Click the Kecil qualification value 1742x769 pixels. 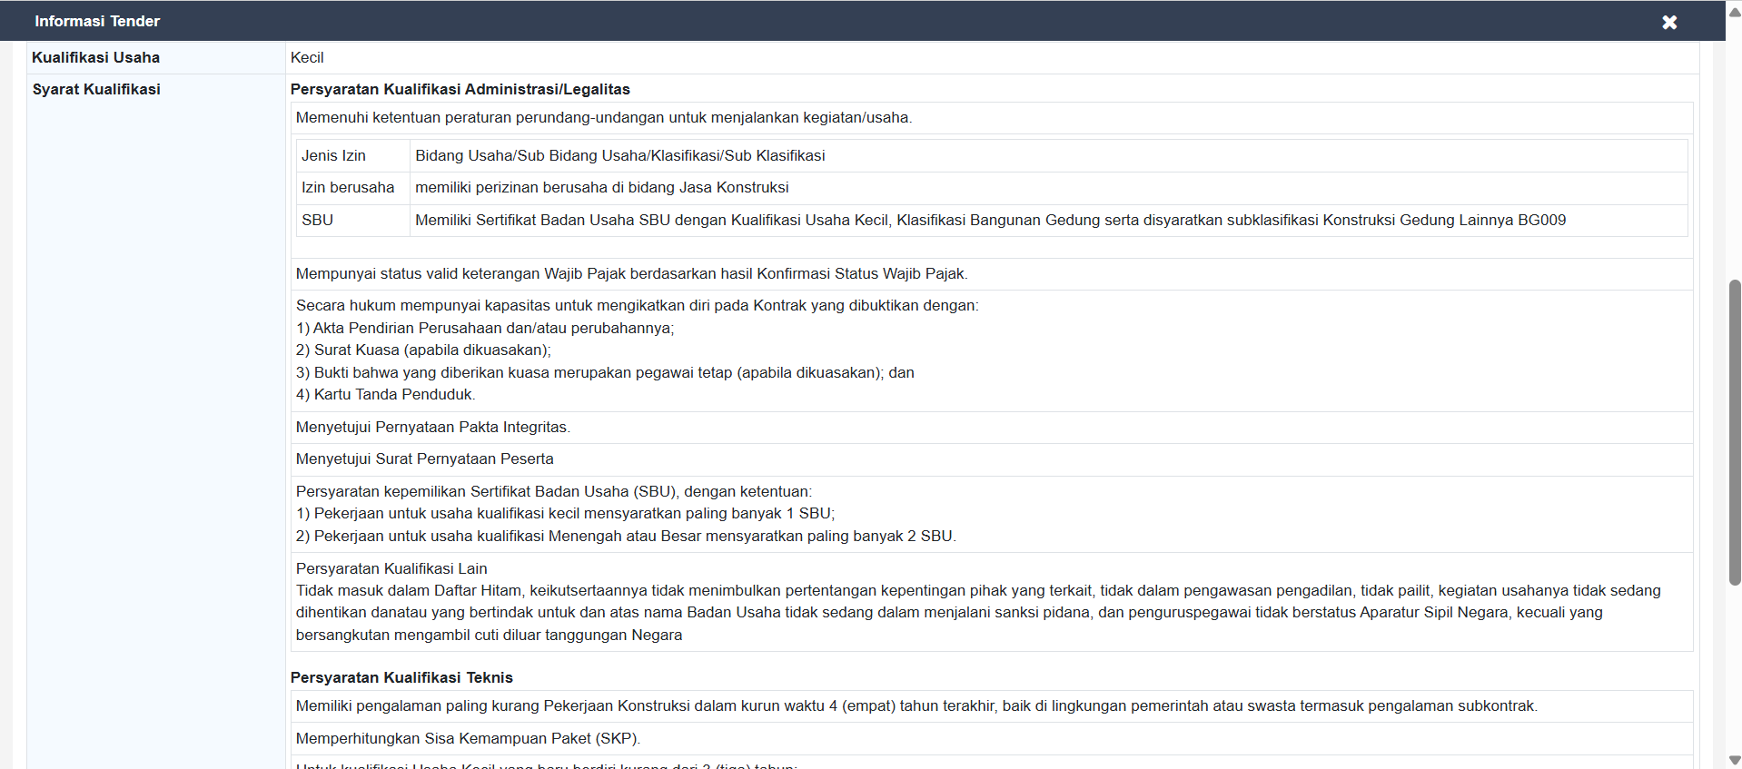tap(307, 57)
